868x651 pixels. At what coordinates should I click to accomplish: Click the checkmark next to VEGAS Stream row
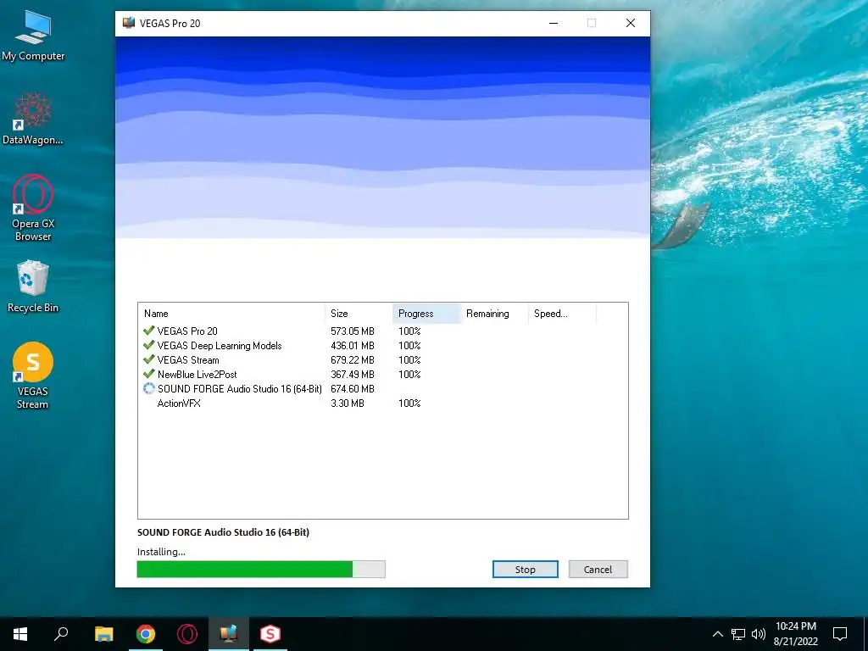(x=148, y=359)
